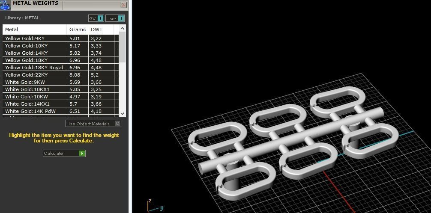Select the White Gold:10KX1 row
The height and width of the screenshot is (213, 431).
pyautogui.click(x=60, y=89)
